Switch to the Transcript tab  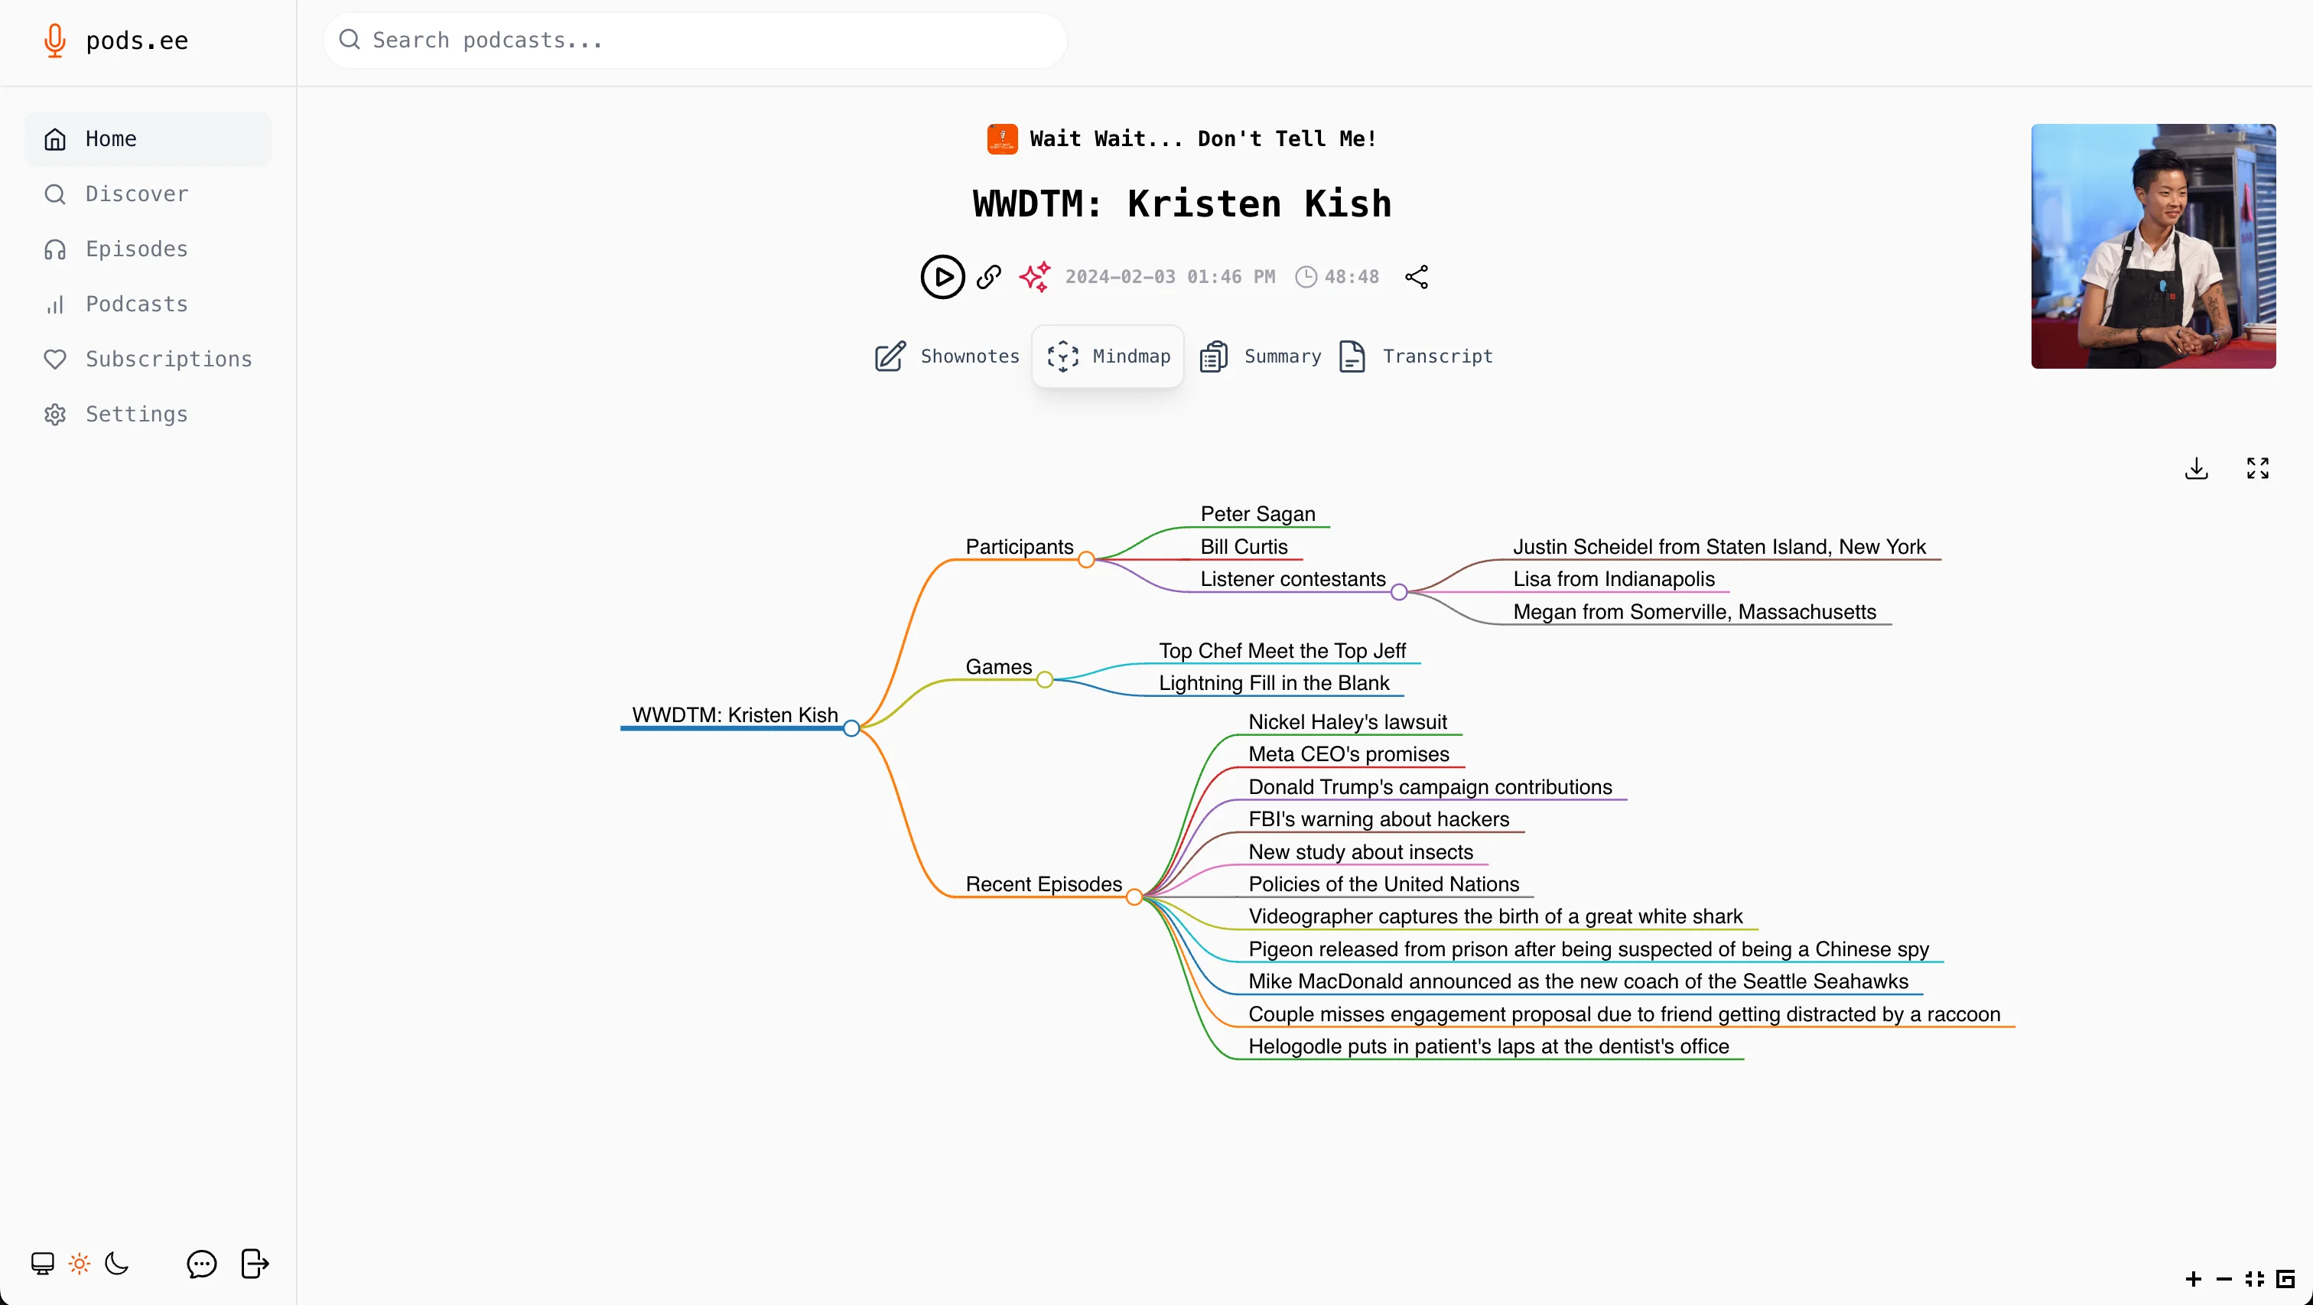(x=1416, y=356)
